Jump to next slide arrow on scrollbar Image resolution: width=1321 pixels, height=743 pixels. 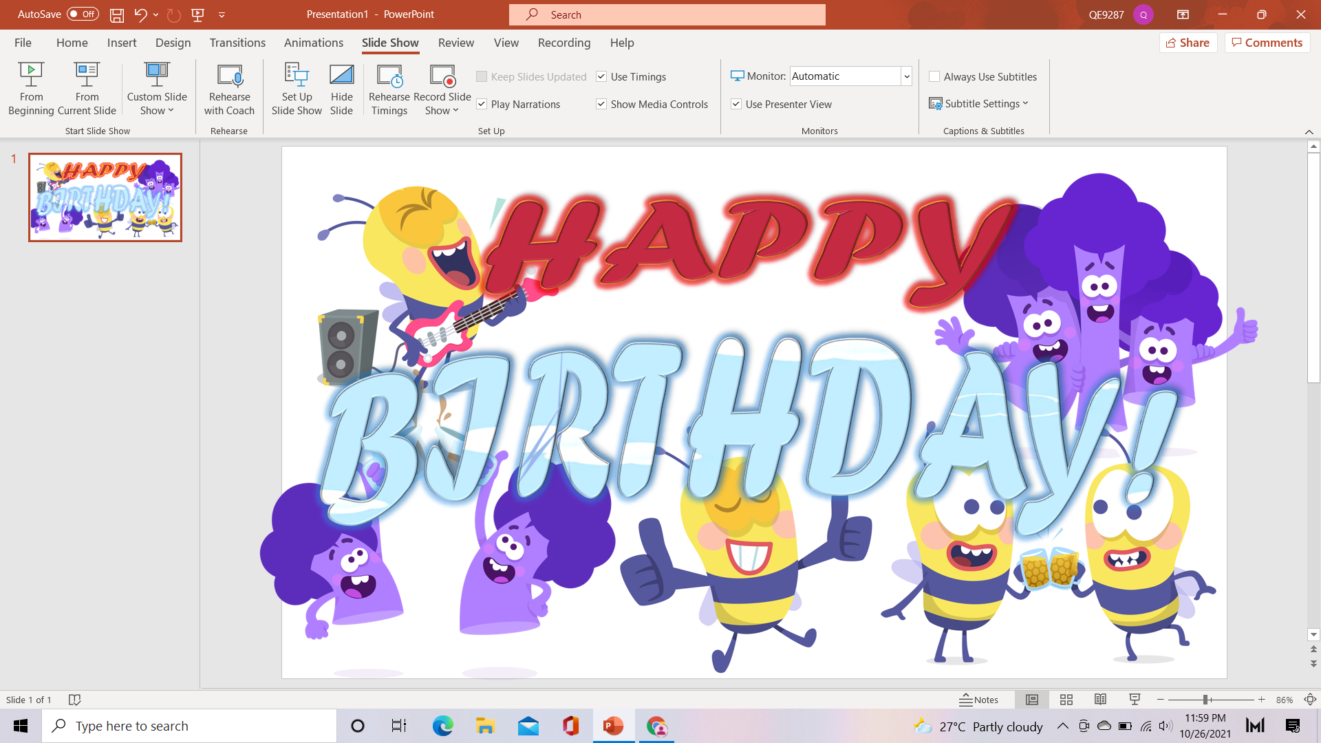[x=1313, y=664]
